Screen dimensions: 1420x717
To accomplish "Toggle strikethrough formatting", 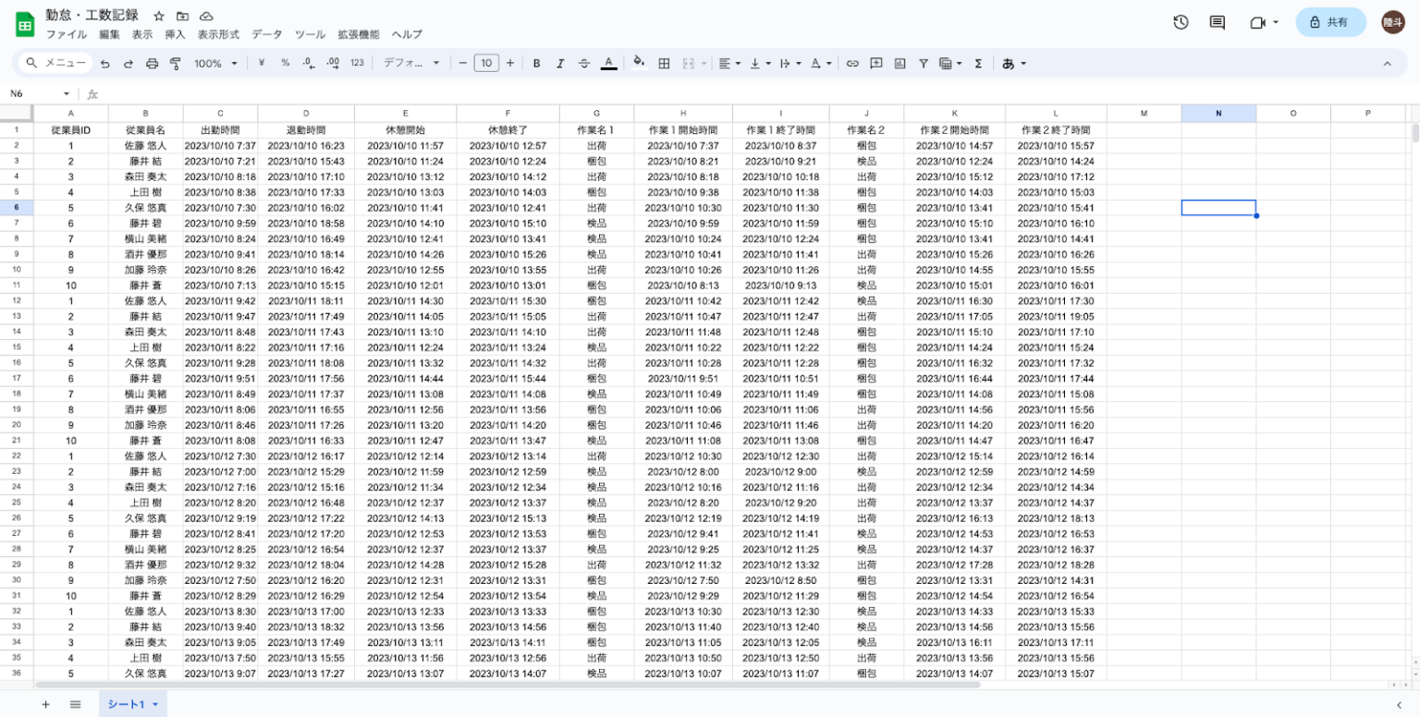I will click(x=584, y=64).
